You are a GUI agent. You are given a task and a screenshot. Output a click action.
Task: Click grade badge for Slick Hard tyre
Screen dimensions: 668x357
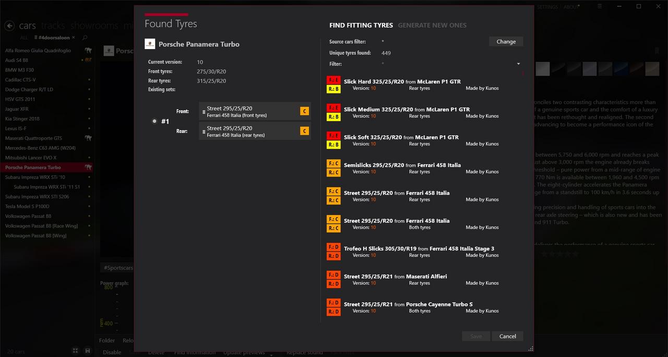click(333, 85)
